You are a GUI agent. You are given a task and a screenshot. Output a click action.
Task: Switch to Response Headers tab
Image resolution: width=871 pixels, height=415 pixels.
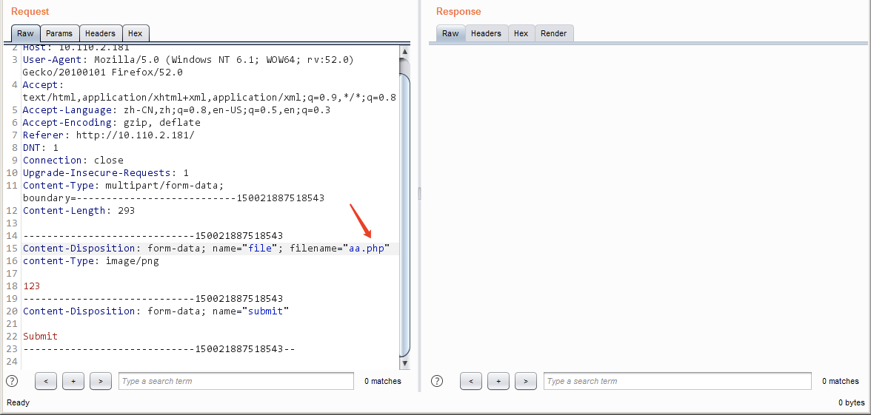[486, 33]
